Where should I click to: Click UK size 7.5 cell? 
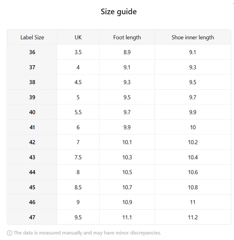78,157
